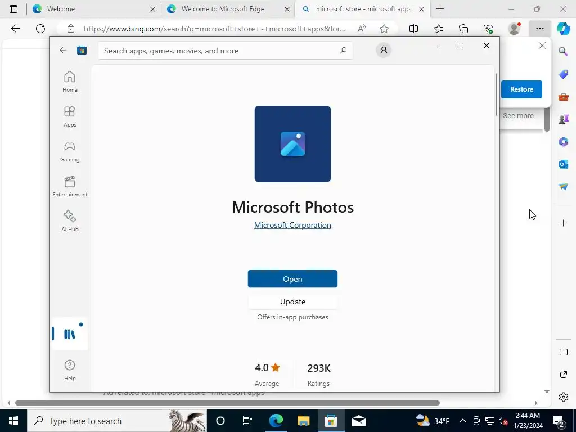Toggle Edge sidebar panel layout icon
576x432 pixels.
click(x=563, y=352)
